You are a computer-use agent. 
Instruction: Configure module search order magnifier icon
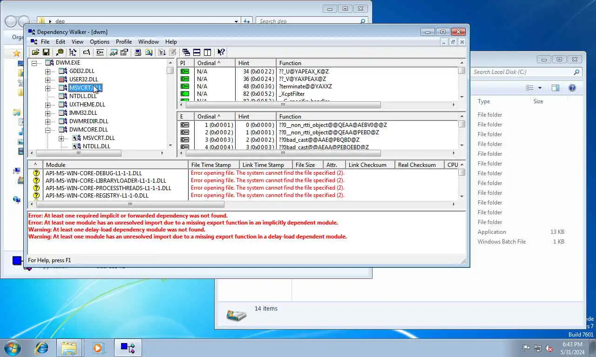149,53
